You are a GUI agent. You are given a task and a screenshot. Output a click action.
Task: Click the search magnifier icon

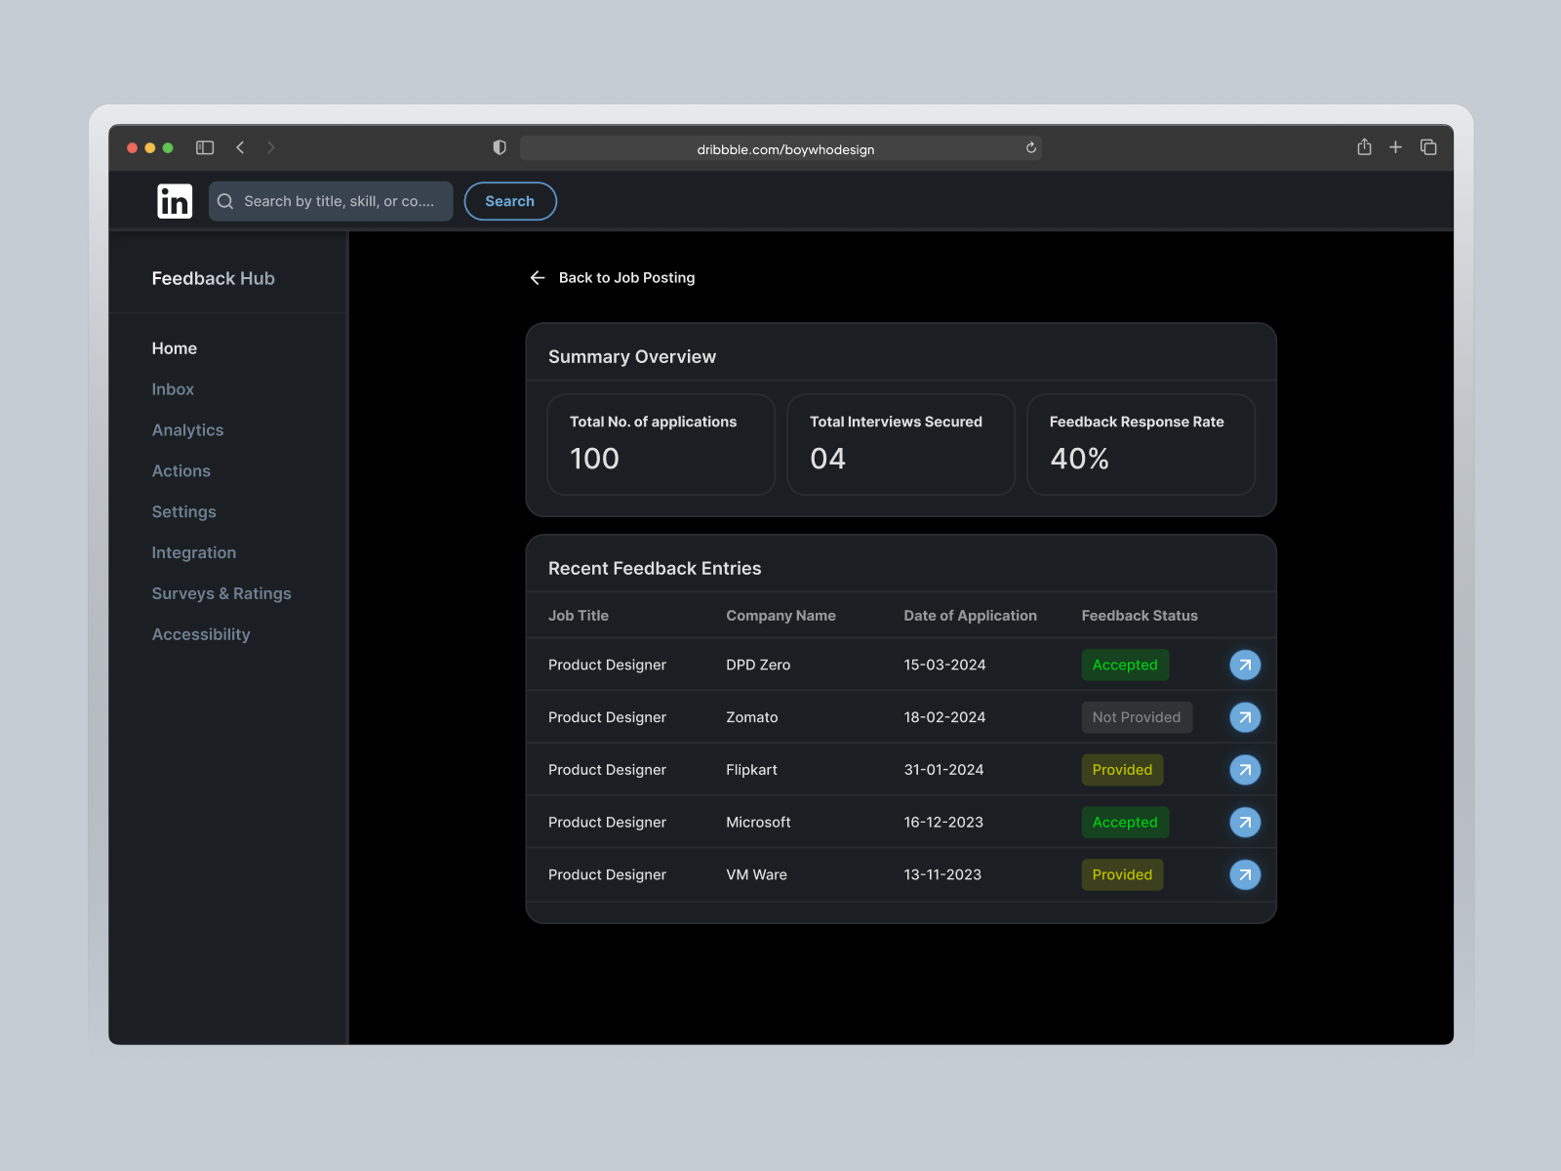click(x=225, y=201)
